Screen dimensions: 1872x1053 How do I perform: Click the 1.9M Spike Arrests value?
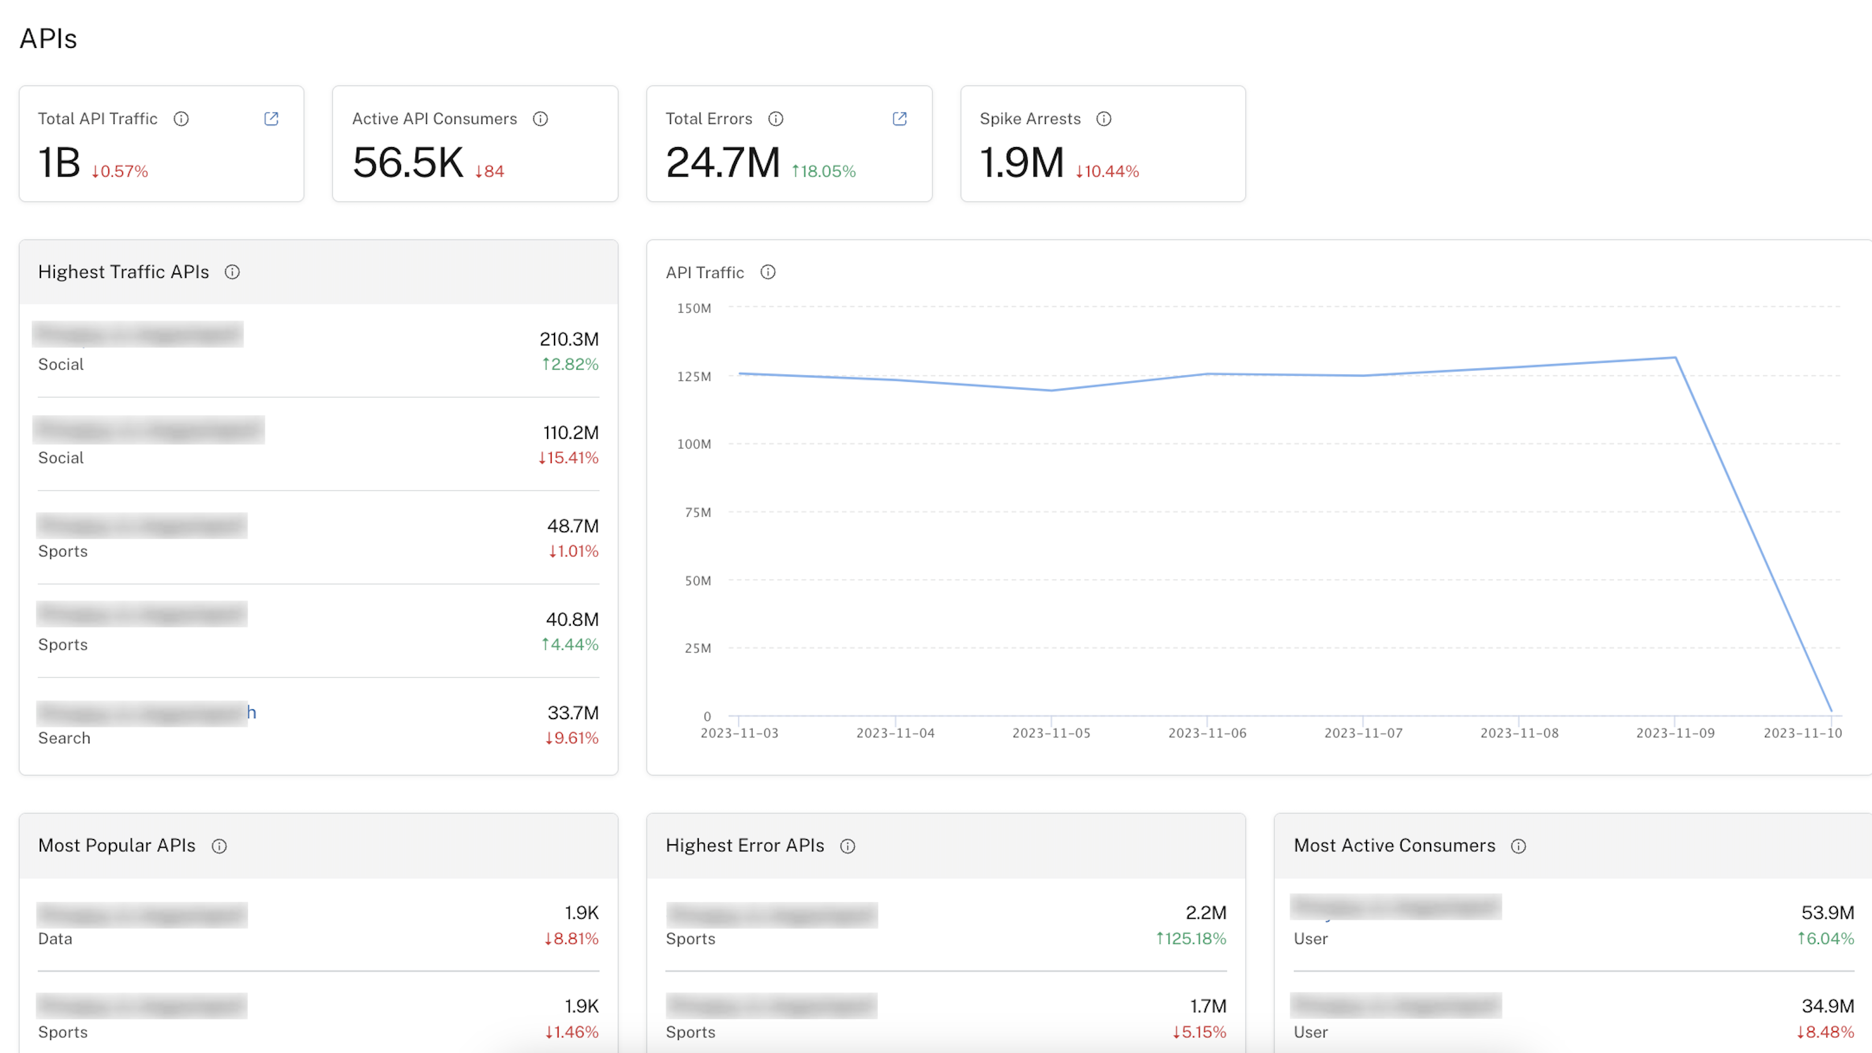point(1021,163)
